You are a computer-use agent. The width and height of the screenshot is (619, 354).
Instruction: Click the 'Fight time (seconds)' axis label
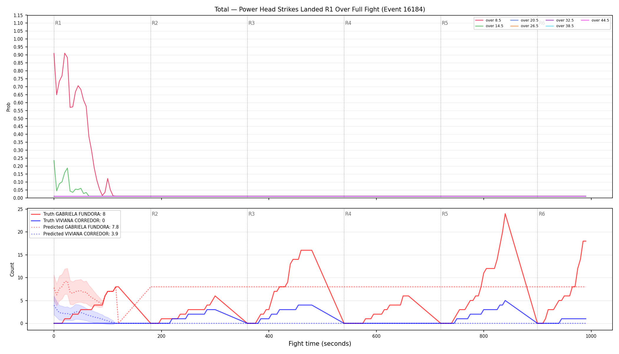pyautogui.click(x=320, y=344)
